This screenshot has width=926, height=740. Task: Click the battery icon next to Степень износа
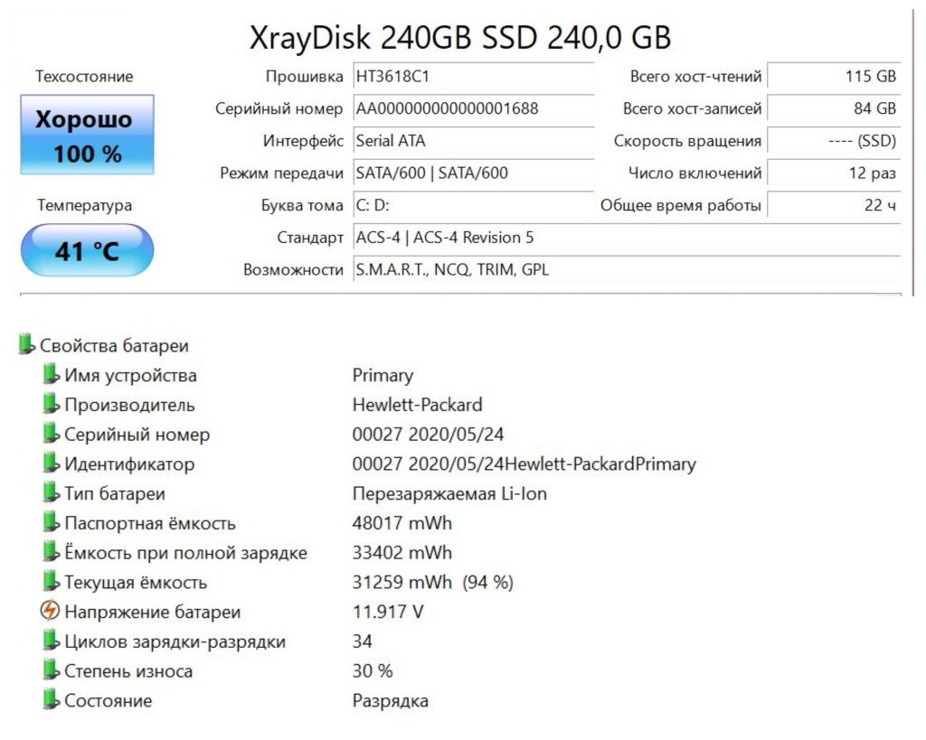pyautogui.click(x=52, y=670)
